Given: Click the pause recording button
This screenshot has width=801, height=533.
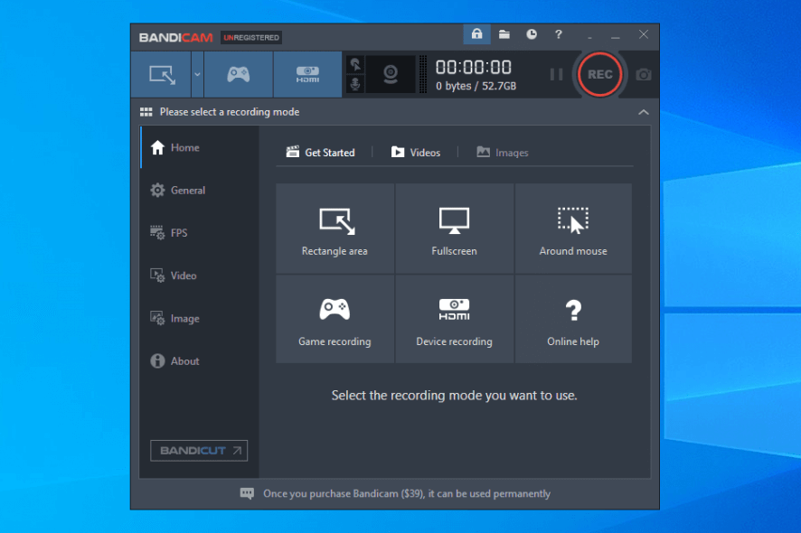Looking at the screenshot, I should coord(556,75).
